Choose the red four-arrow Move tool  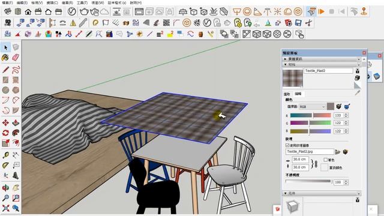[x=5, y=122]
